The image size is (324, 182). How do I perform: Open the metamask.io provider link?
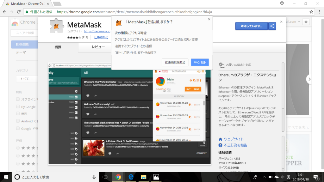(97, 31)
